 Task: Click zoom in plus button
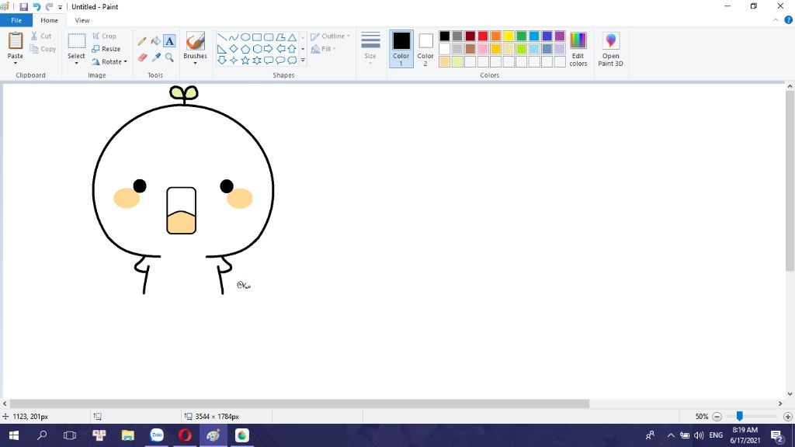click(x=788, y=417)
